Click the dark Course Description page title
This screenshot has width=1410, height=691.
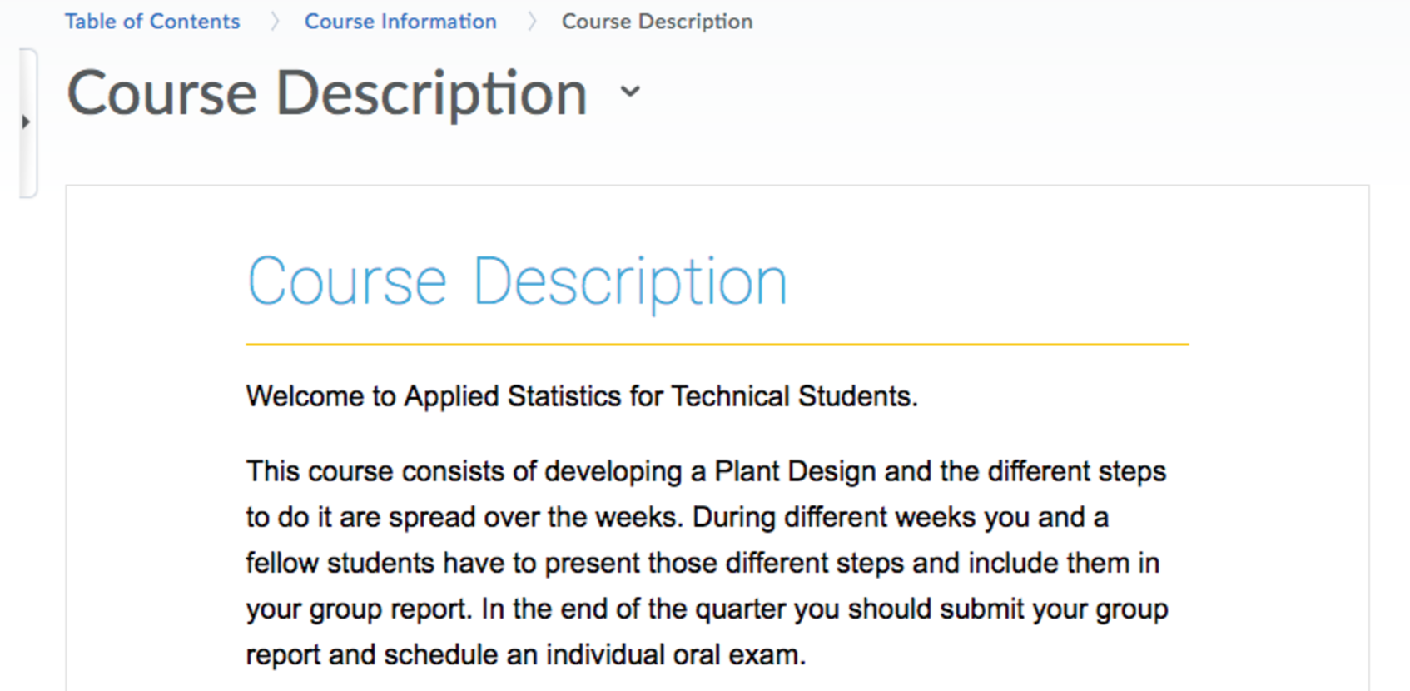pos(327,93)
